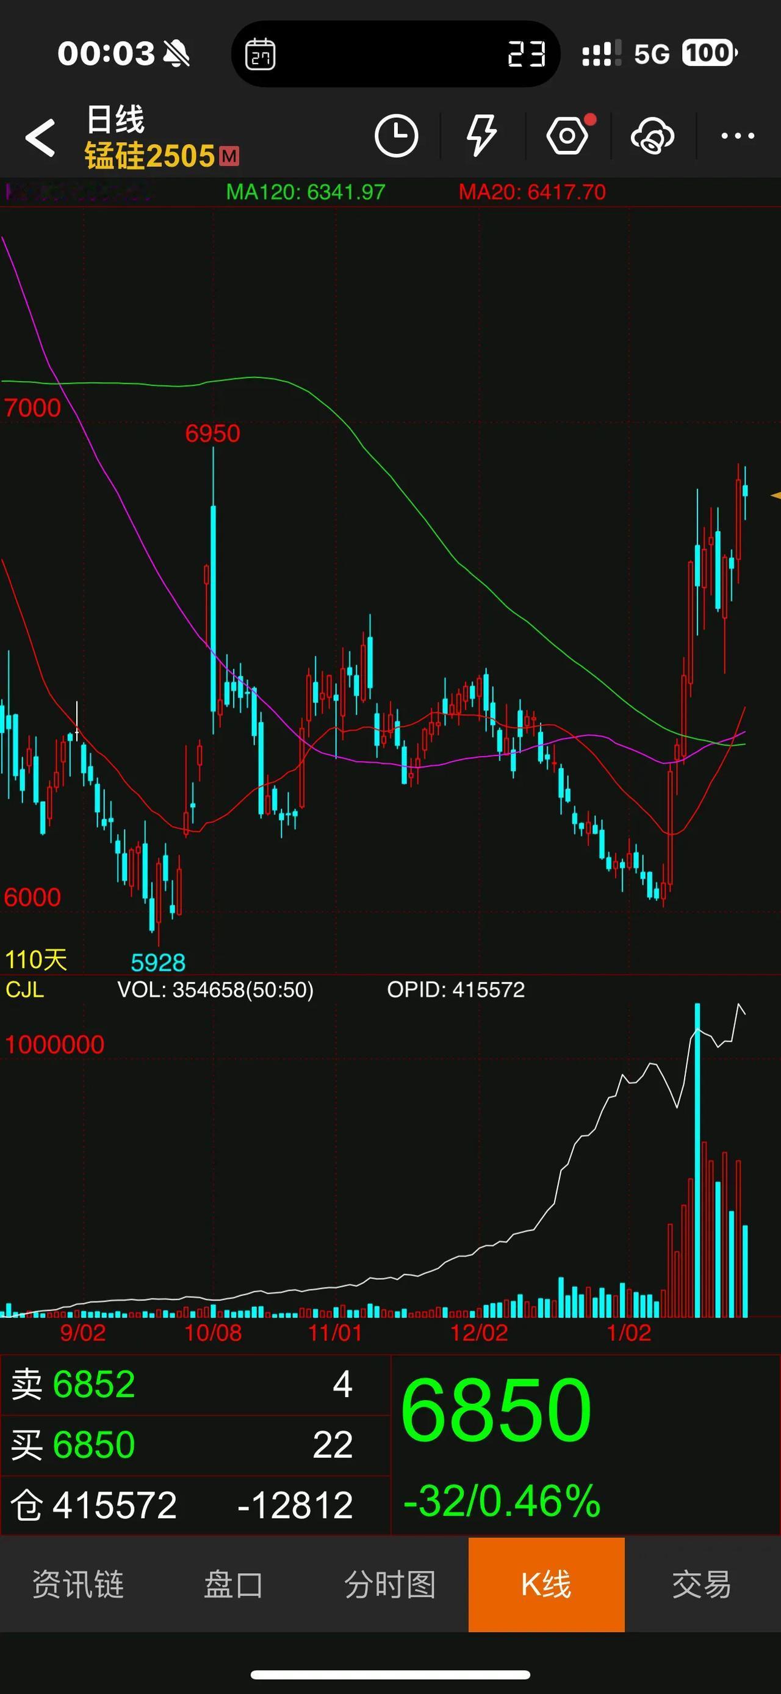Tap the red M badge beside 锰硅2505
781x1694 pixels.
[x=229, y=156]
